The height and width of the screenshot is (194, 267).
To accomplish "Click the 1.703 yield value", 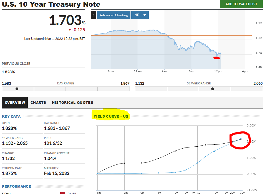I will pos(66,20).
